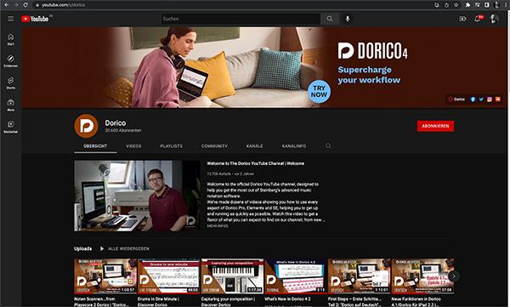Click the next arrow in Uploads row
Image resolution: width=510 pixels, height=307 pixels.
454,276
